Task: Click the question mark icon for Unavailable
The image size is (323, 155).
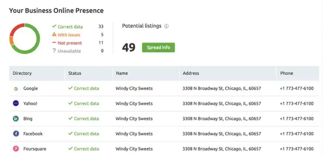Action: point(54,51)
